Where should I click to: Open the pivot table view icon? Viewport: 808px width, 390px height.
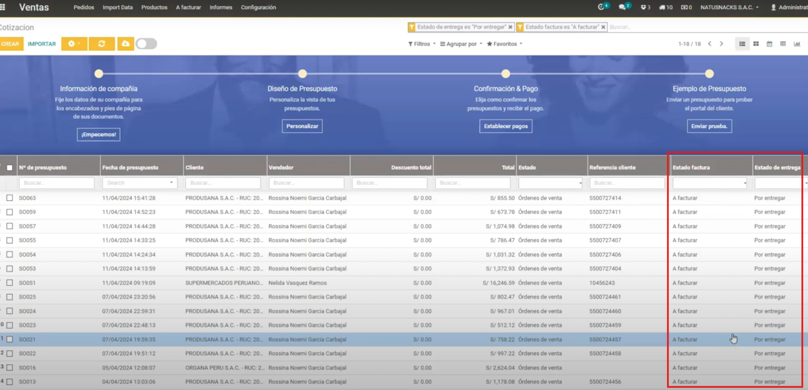(783, 44)
